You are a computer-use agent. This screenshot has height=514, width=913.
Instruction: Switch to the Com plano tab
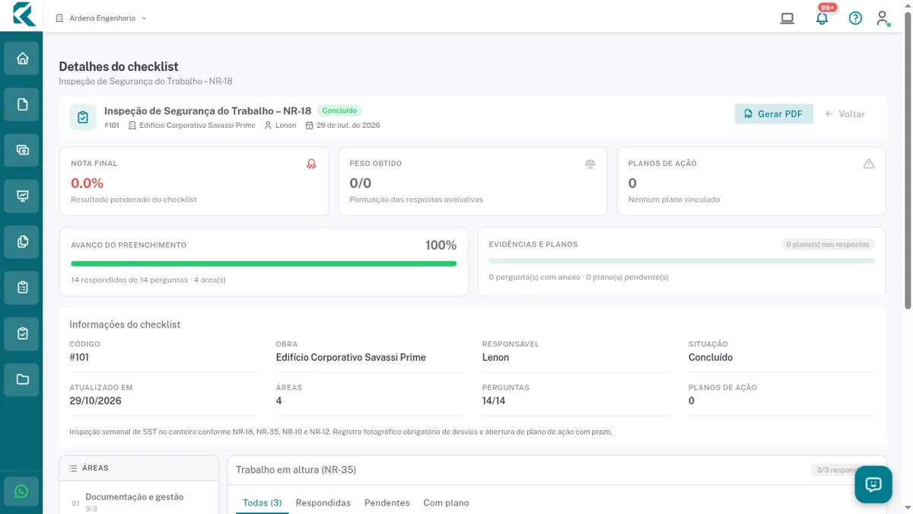(x=447, y=503)
